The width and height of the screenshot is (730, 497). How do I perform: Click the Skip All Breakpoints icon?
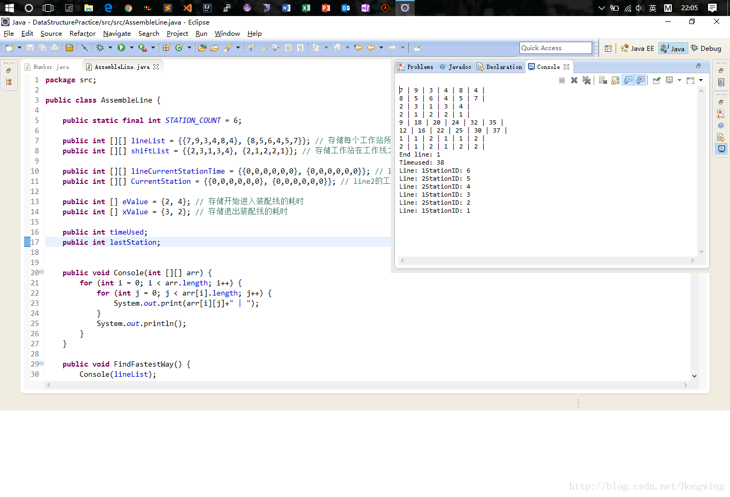[x=84, y=48]
